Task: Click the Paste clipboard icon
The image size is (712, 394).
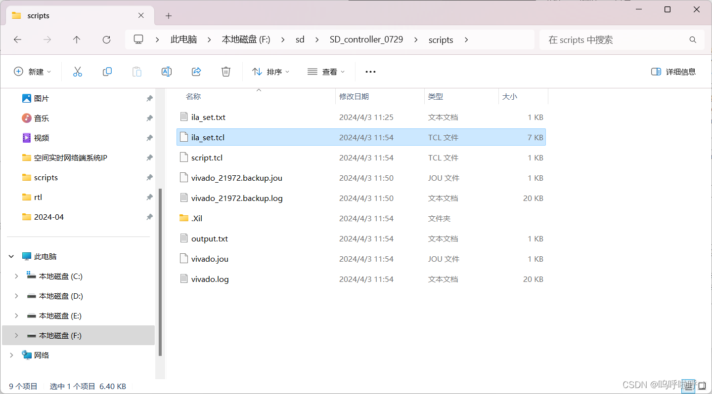Action: point(137,72)
